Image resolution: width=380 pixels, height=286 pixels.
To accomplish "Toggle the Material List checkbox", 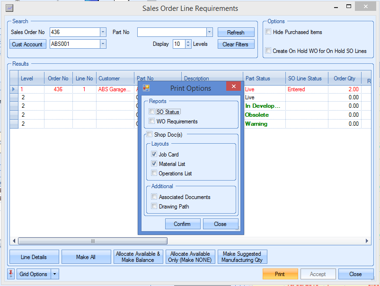I will (x=154, y=164).
